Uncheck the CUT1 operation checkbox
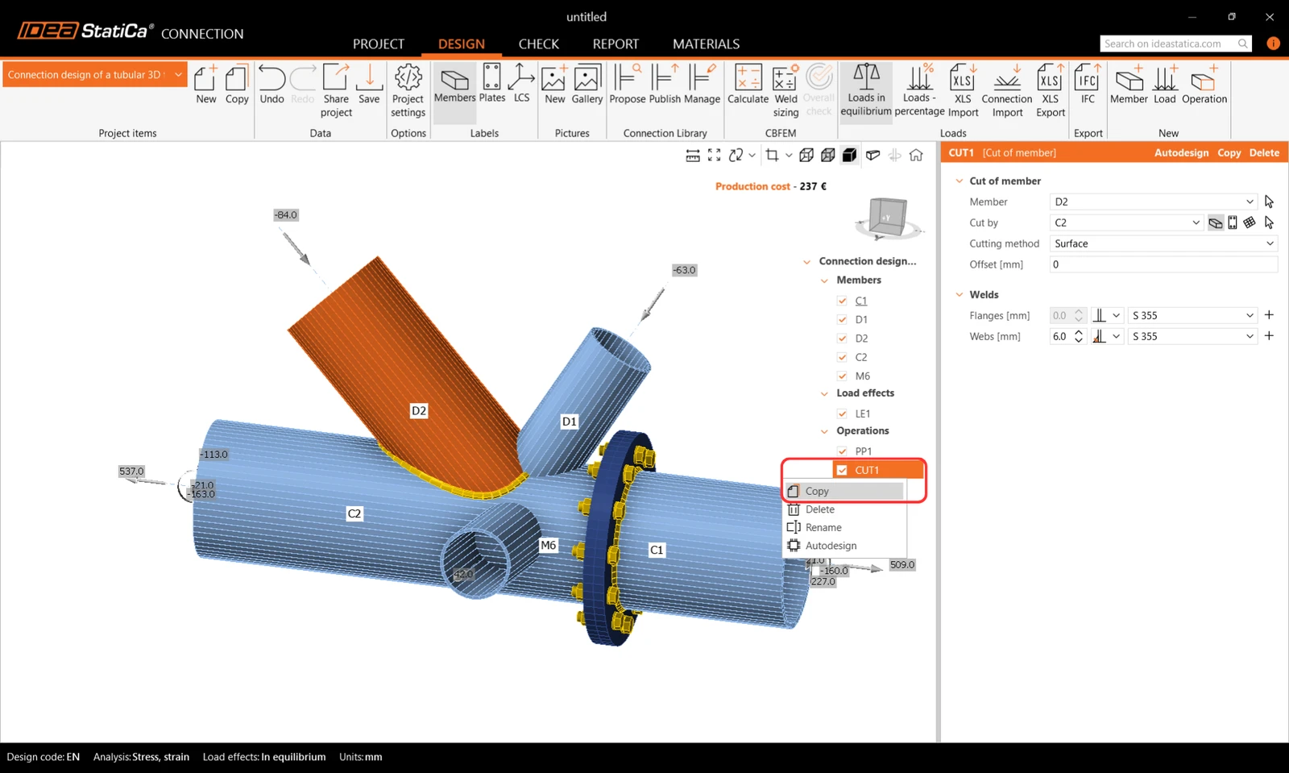1289x773 pixels. click(x=842, y=470)
